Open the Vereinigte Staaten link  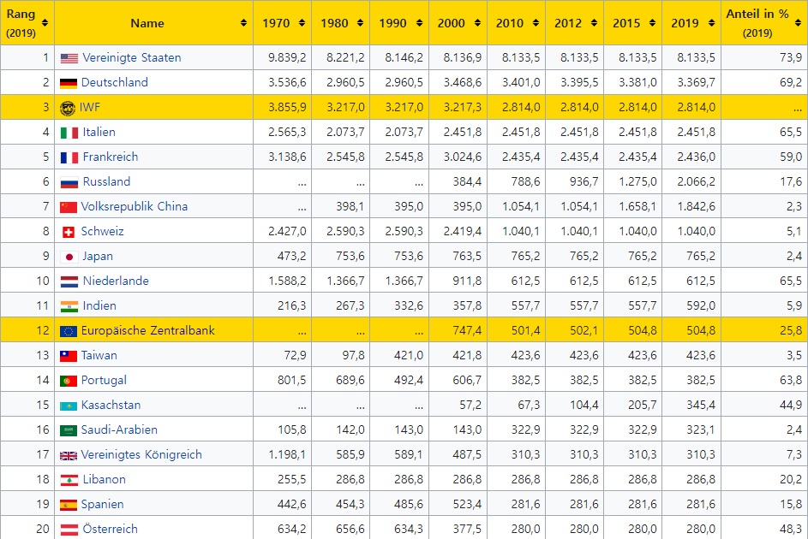click(132, 57)
